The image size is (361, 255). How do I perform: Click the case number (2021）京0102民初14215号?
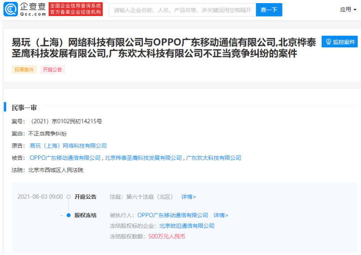[x=65, y=121]
